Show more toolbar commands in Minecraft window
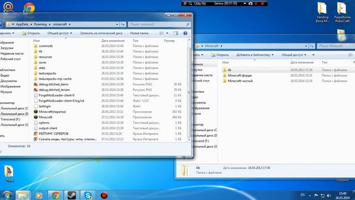 313,55
